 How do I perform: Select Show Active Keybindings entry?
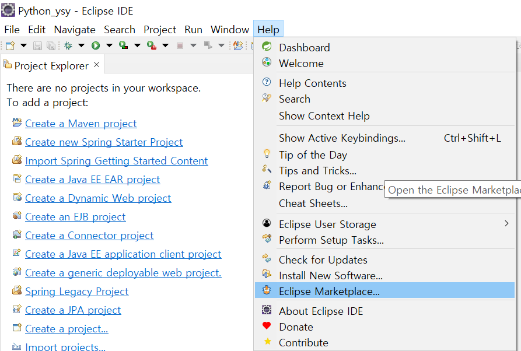384,138
